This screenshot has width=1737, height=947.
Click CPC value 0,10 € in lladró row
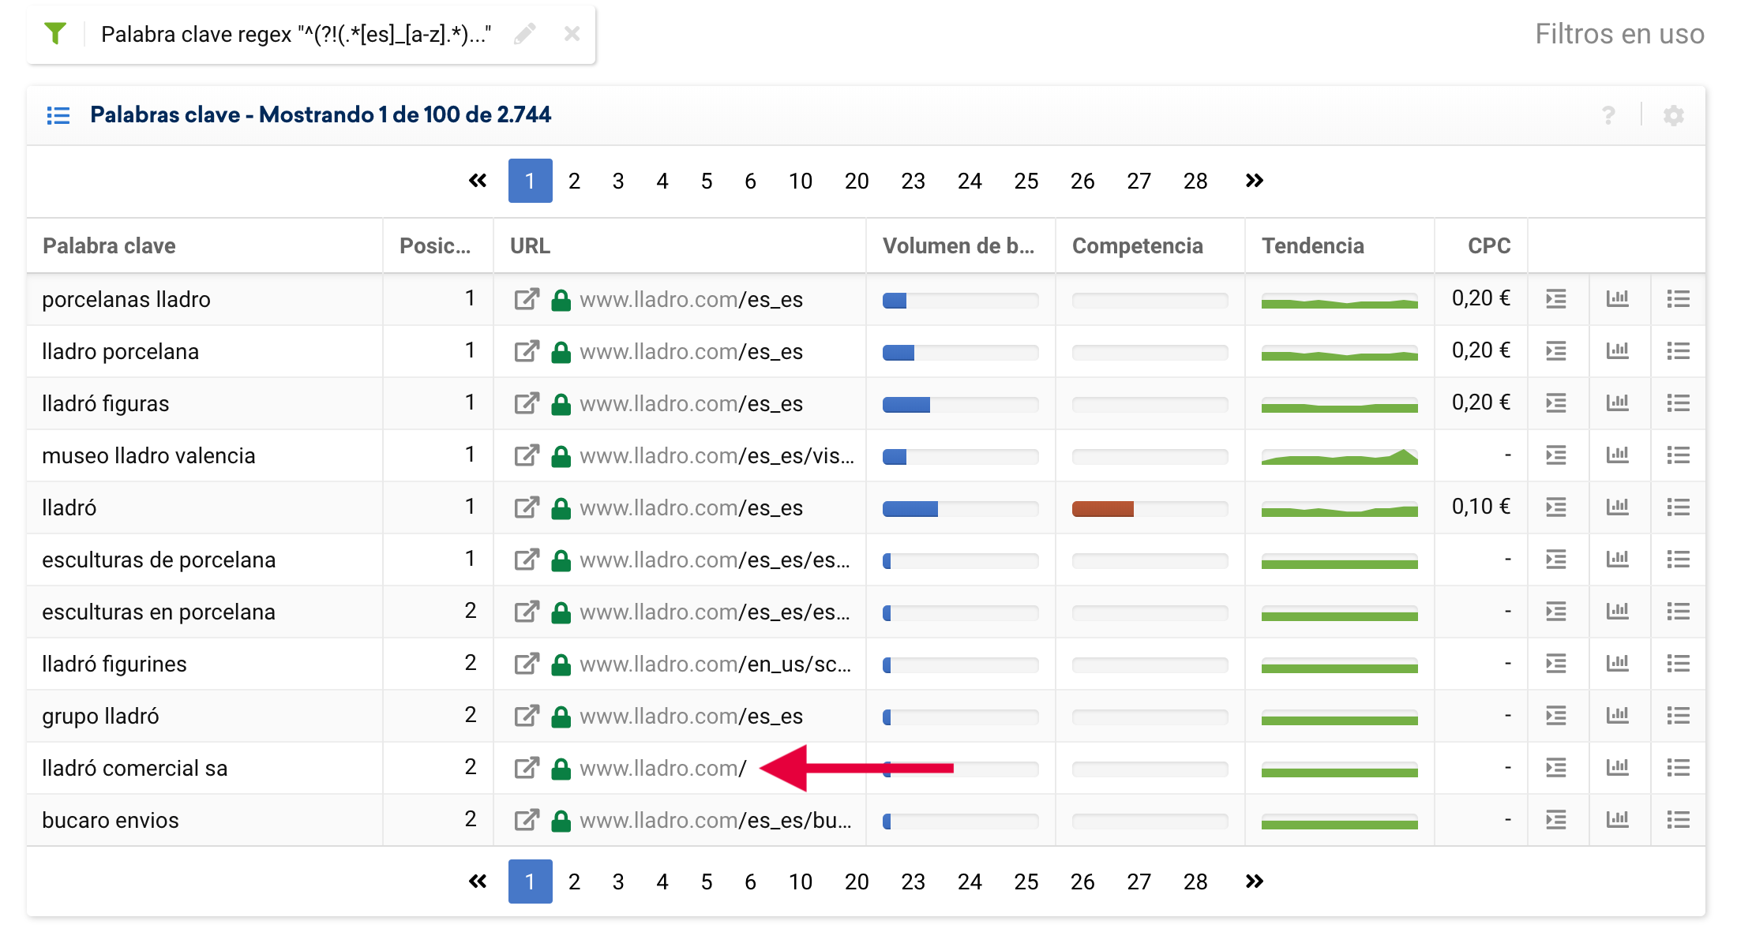pyautogui.click(x=1481, y=507)
